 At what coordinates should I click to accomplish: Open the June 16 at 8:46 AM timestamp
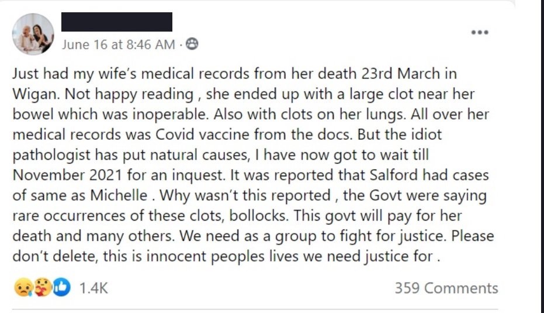click(118, 45)
